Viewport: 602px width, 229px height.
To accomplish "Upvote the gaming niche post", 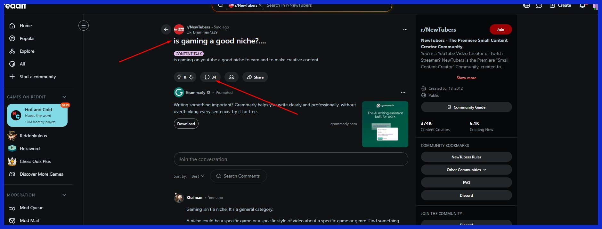I will 179,77.
